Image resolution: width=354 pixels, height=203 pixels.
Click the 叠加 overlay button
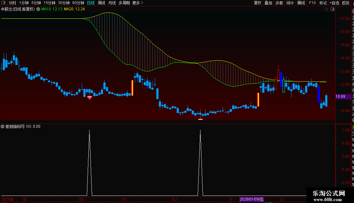click(268, 3)
